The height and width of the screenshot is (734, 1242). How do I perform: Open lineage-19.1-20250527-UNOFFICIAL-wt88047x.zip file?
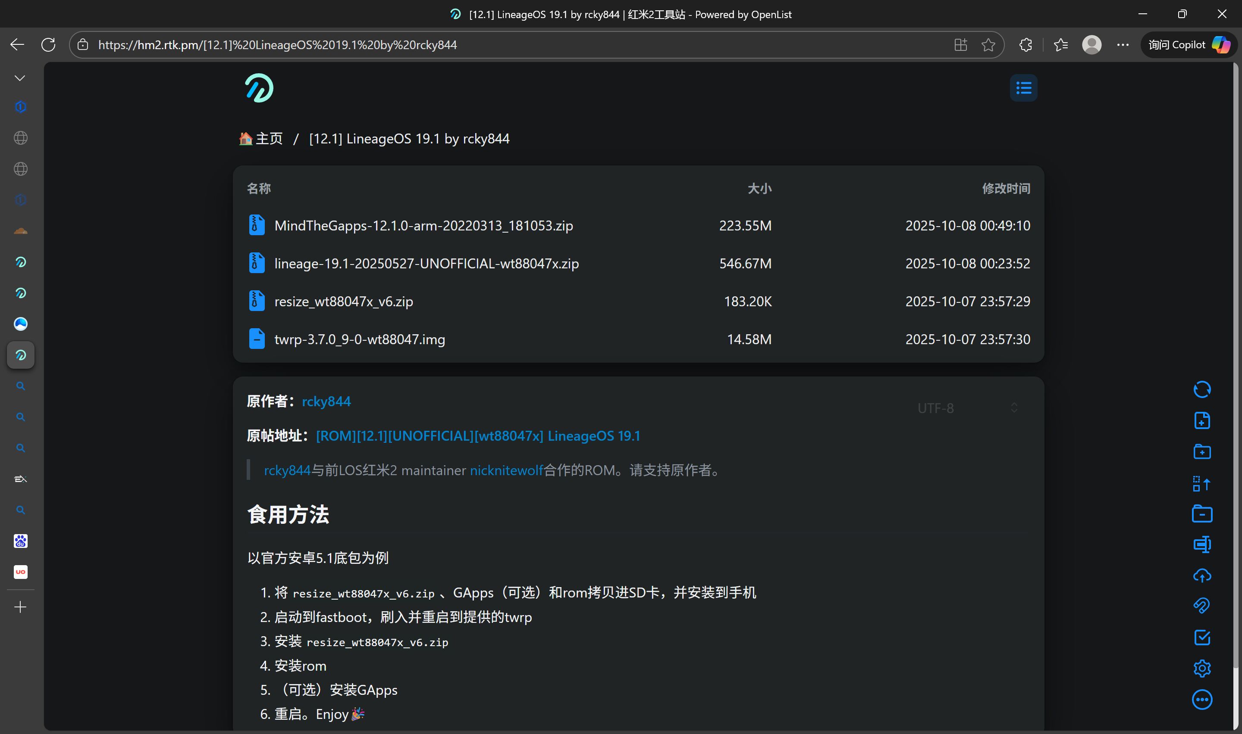pyautogui.click(x=426, y=264)
